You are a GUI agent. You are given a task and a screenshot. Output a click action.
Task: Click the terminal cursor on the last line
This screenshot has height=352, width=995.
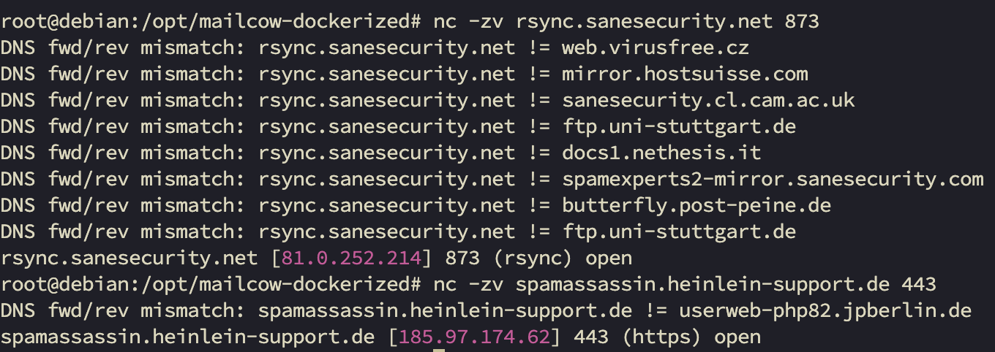439,351
